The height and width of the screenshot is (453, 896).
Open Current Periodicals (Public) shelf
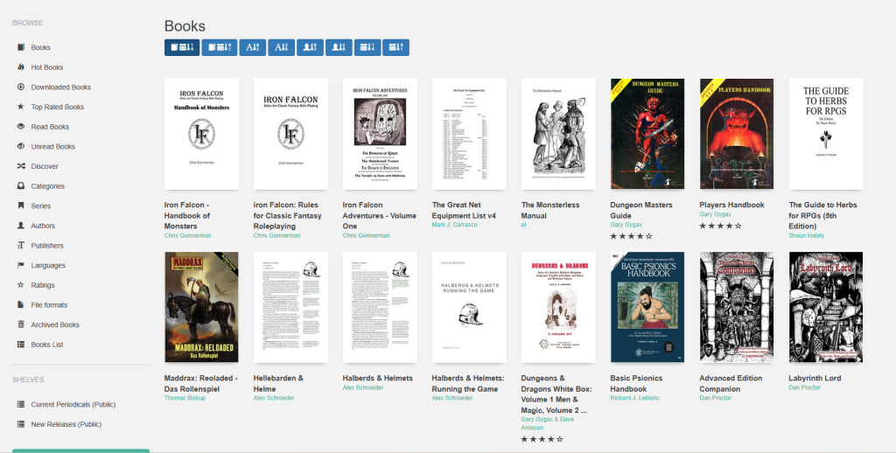pyautogui.click(x=73, y=404)
